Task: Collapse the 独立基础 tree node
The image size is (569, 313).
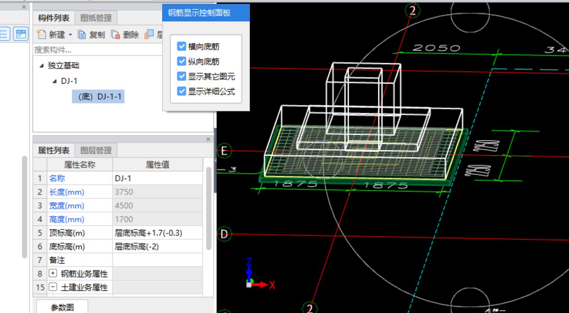Action: pyautogui.click(x=42, y=66)
